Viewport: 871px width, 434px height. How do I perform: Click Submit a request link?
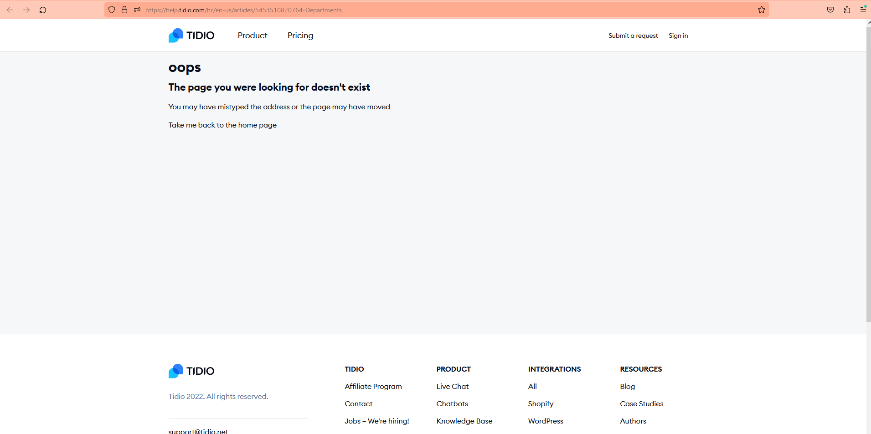633,36
